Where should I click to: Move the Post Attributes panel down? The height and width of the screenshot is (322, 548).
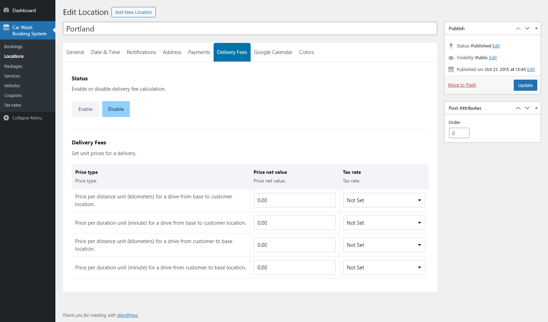[x=527, y=108]
